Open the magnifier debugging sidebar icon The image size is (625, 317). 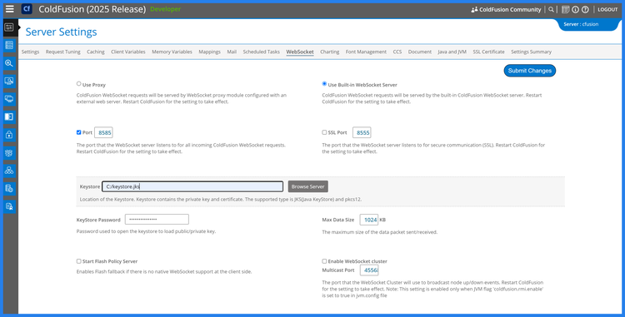click(9, 63)
